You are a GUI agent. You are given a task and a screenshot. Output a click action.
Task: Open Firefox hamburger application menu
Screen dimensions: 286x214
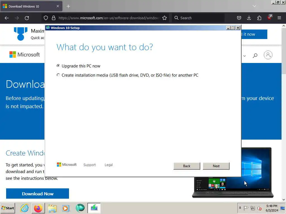[279, 18]
